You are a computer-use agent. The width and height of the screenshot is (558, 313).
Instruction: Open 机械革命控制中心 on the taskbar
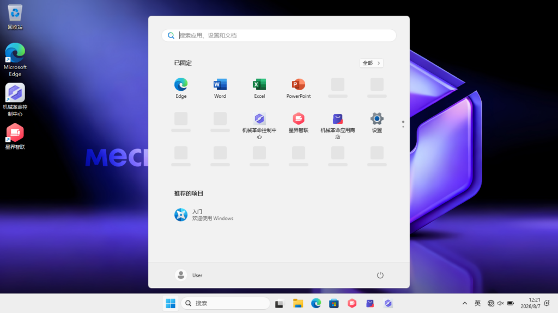[388, 303]
